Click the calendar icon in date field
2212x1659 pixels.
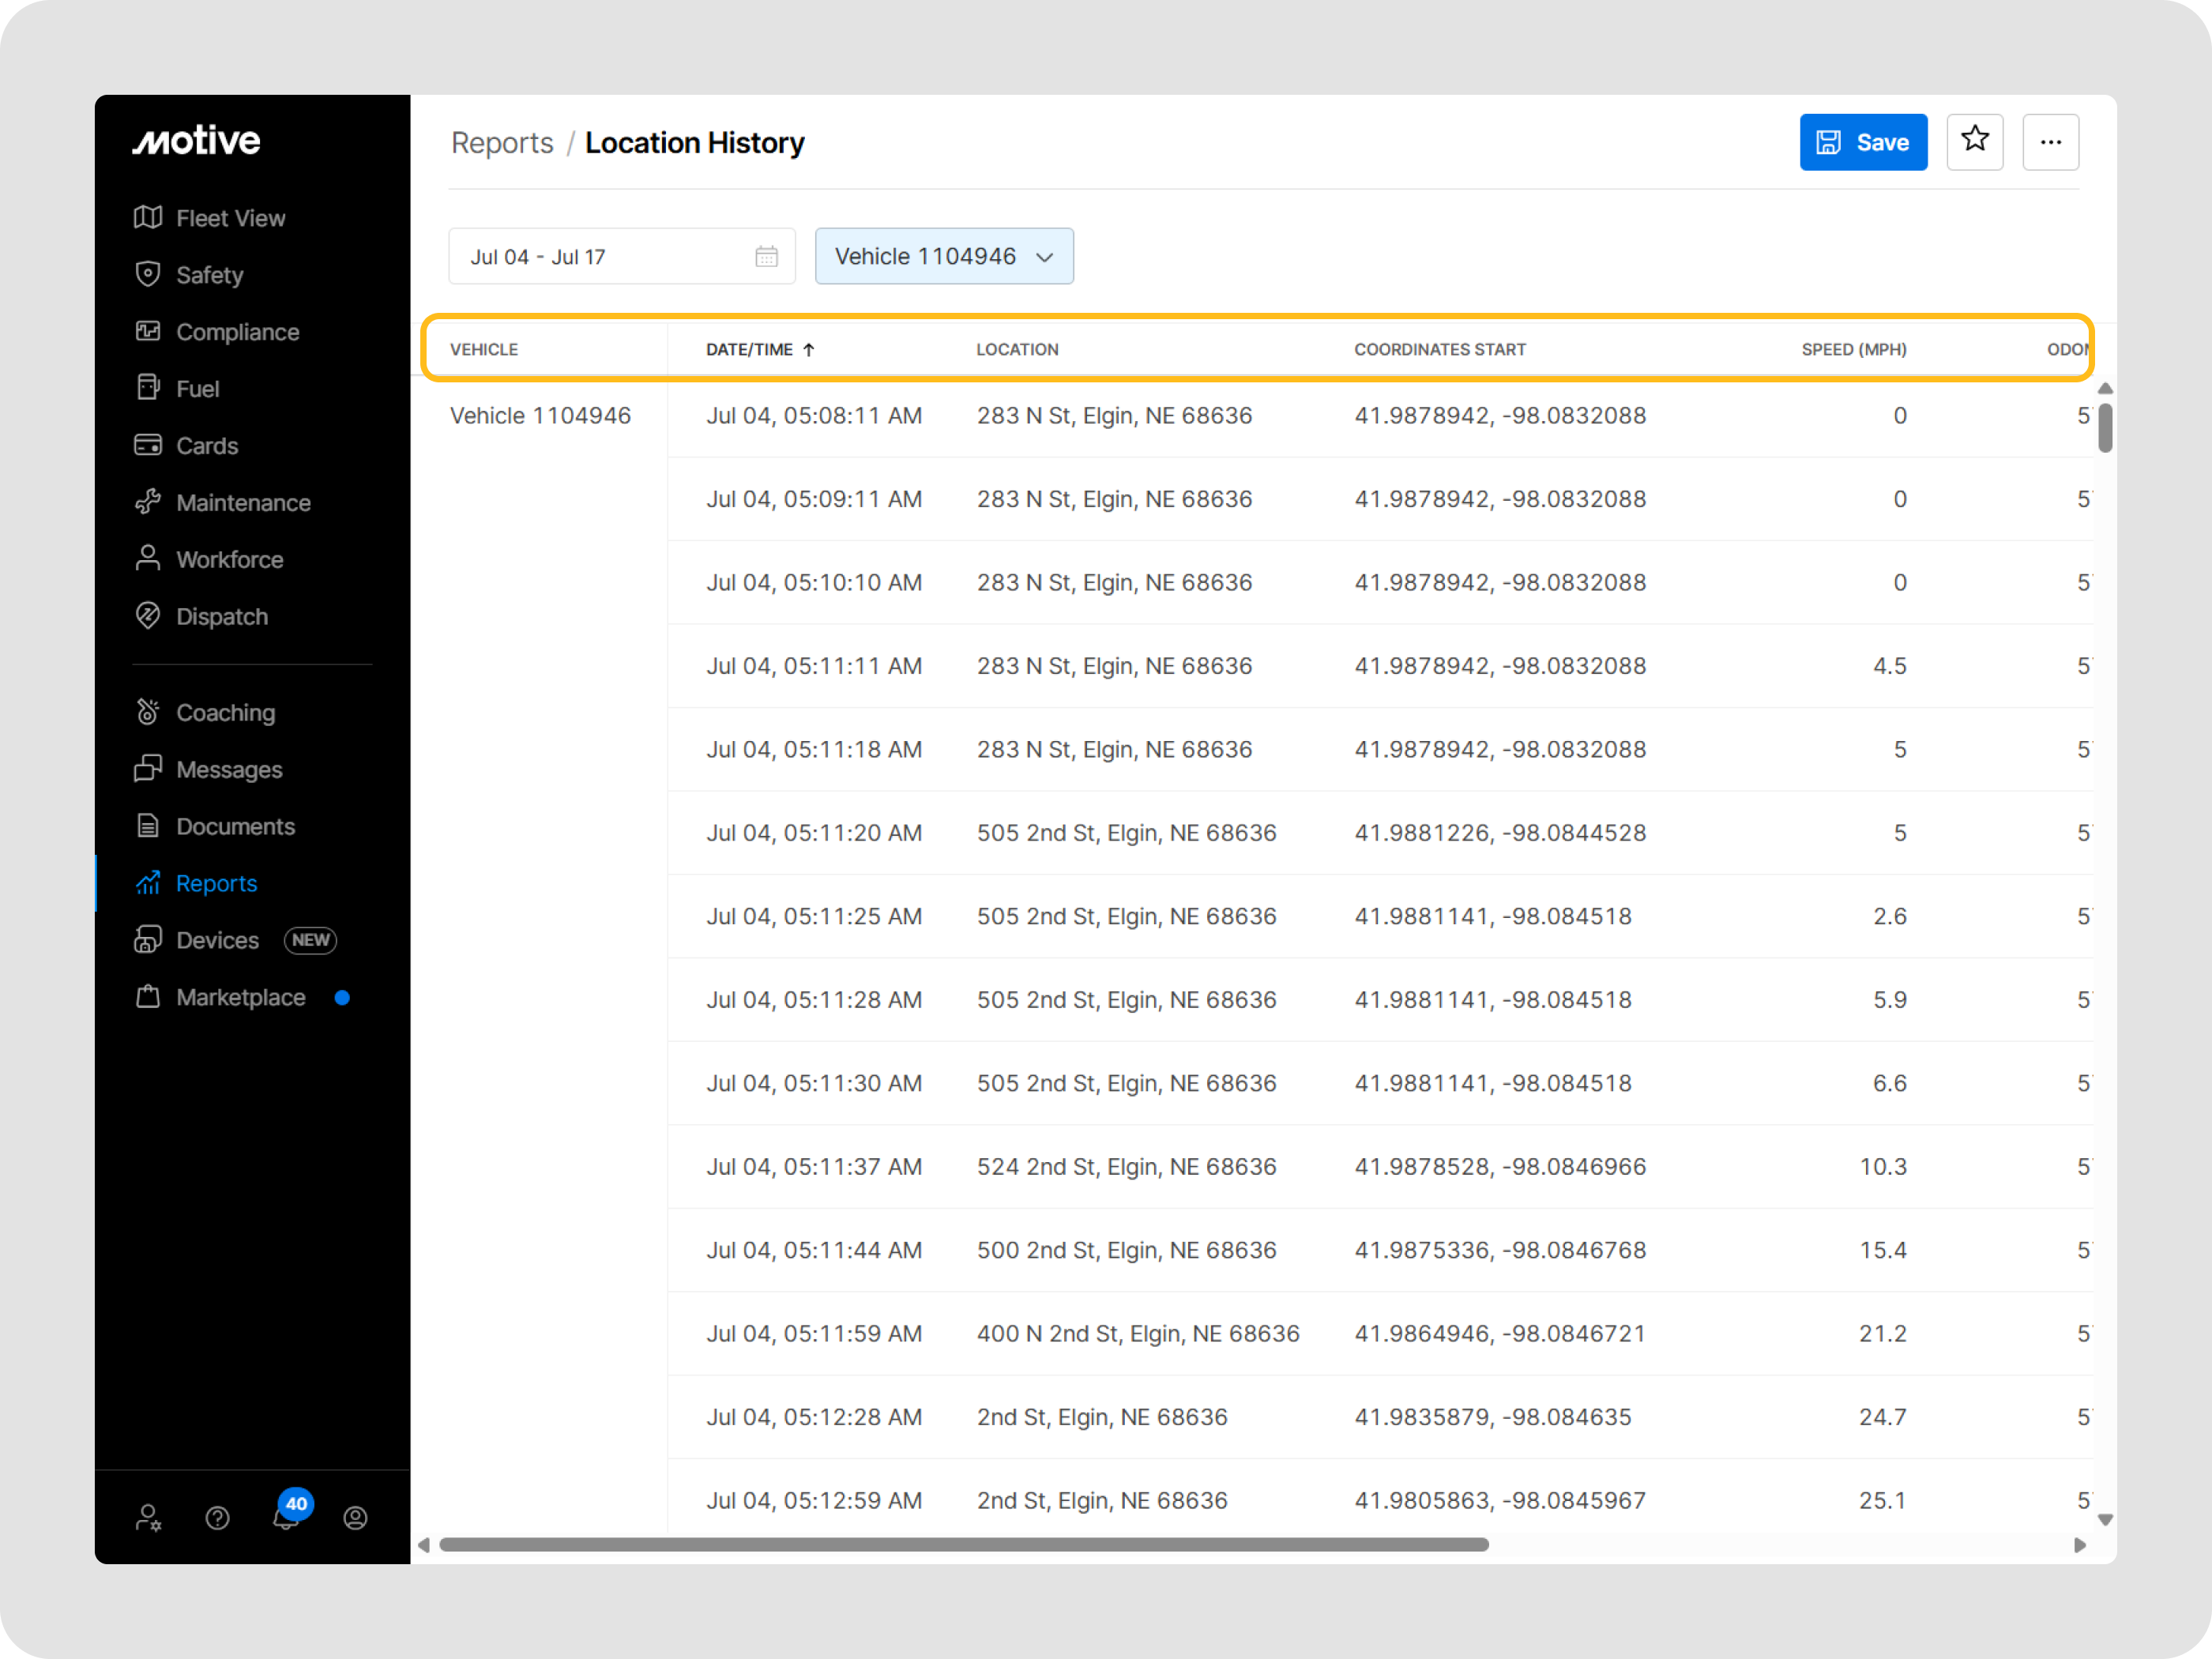tap(766, 257)
